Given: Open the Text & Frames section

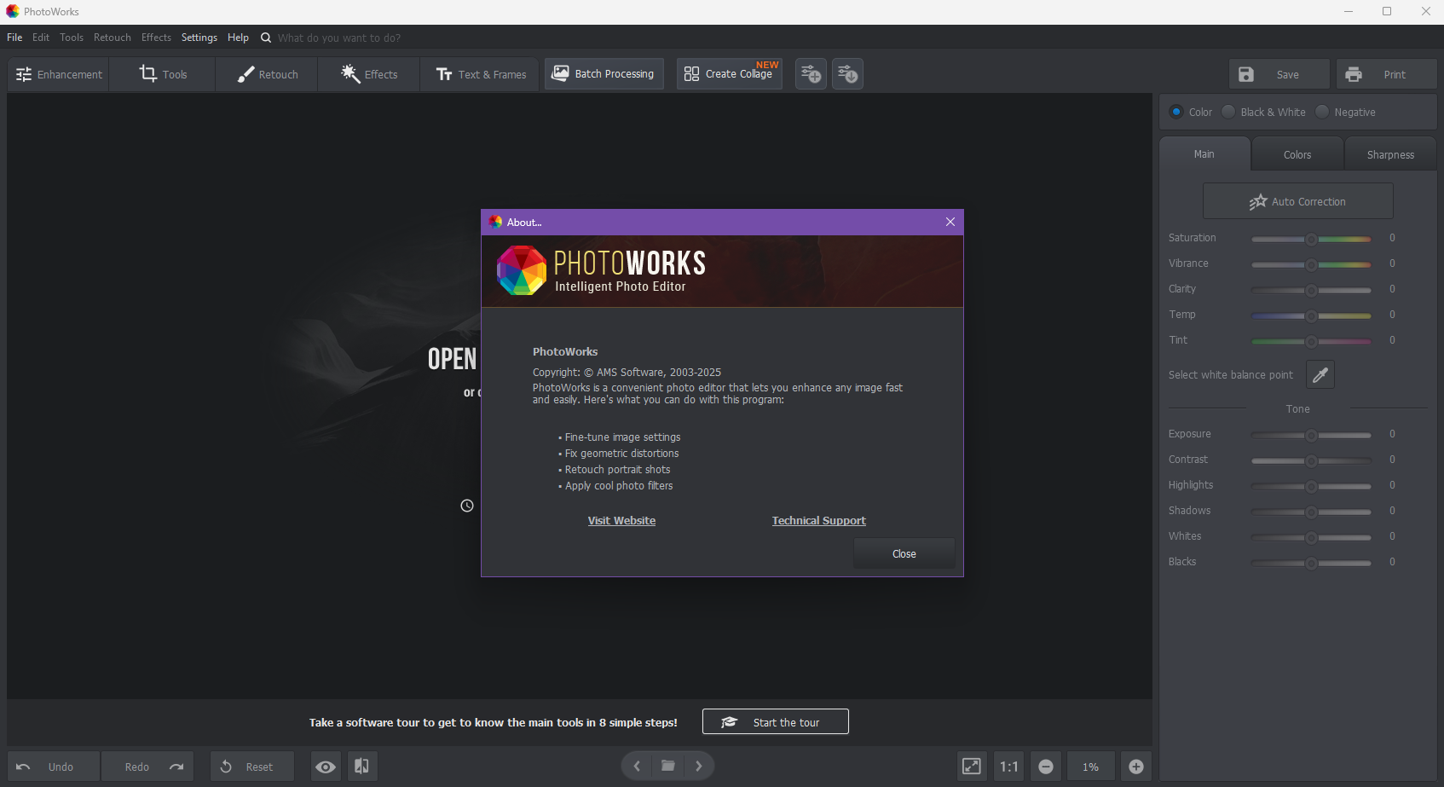Looking at the screenshot, I should [x=480, y=74].
